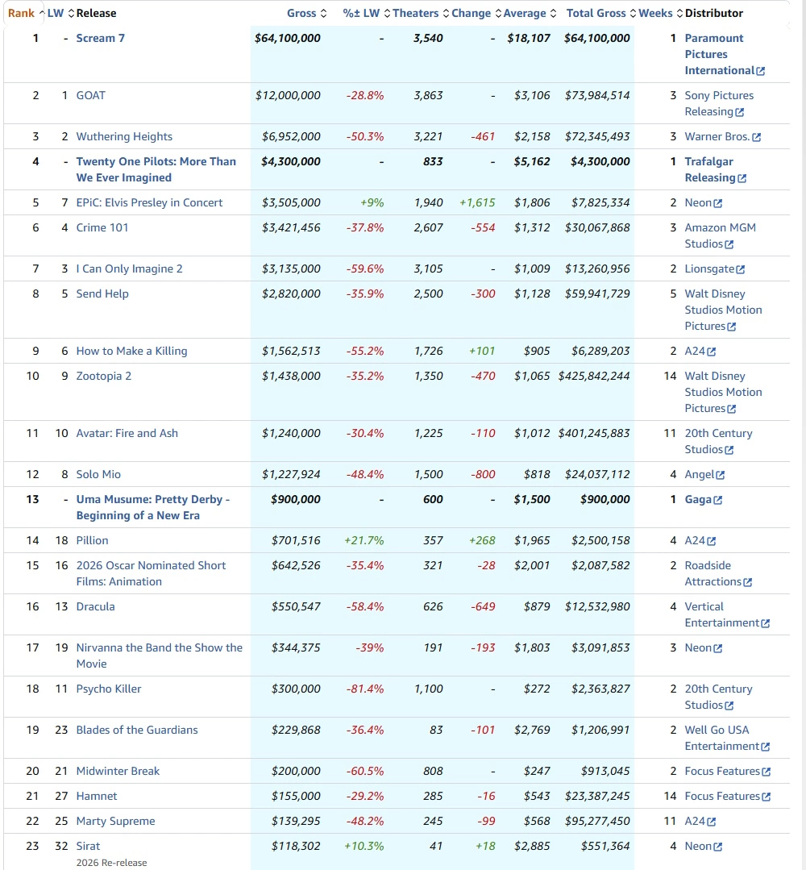This screenshot has width=806, height=870.
Task: Open 2026 Oscar Nominated Short Films: Animation
Action: coord(151,573)
